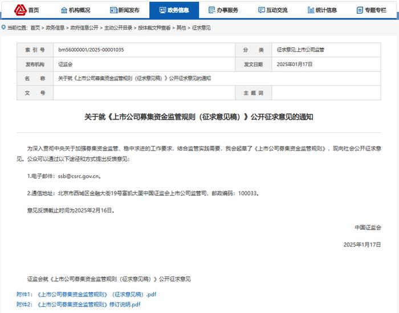Click the 专题专栏 column icon
The image size is (399, 313).
[x=360, y=10]
